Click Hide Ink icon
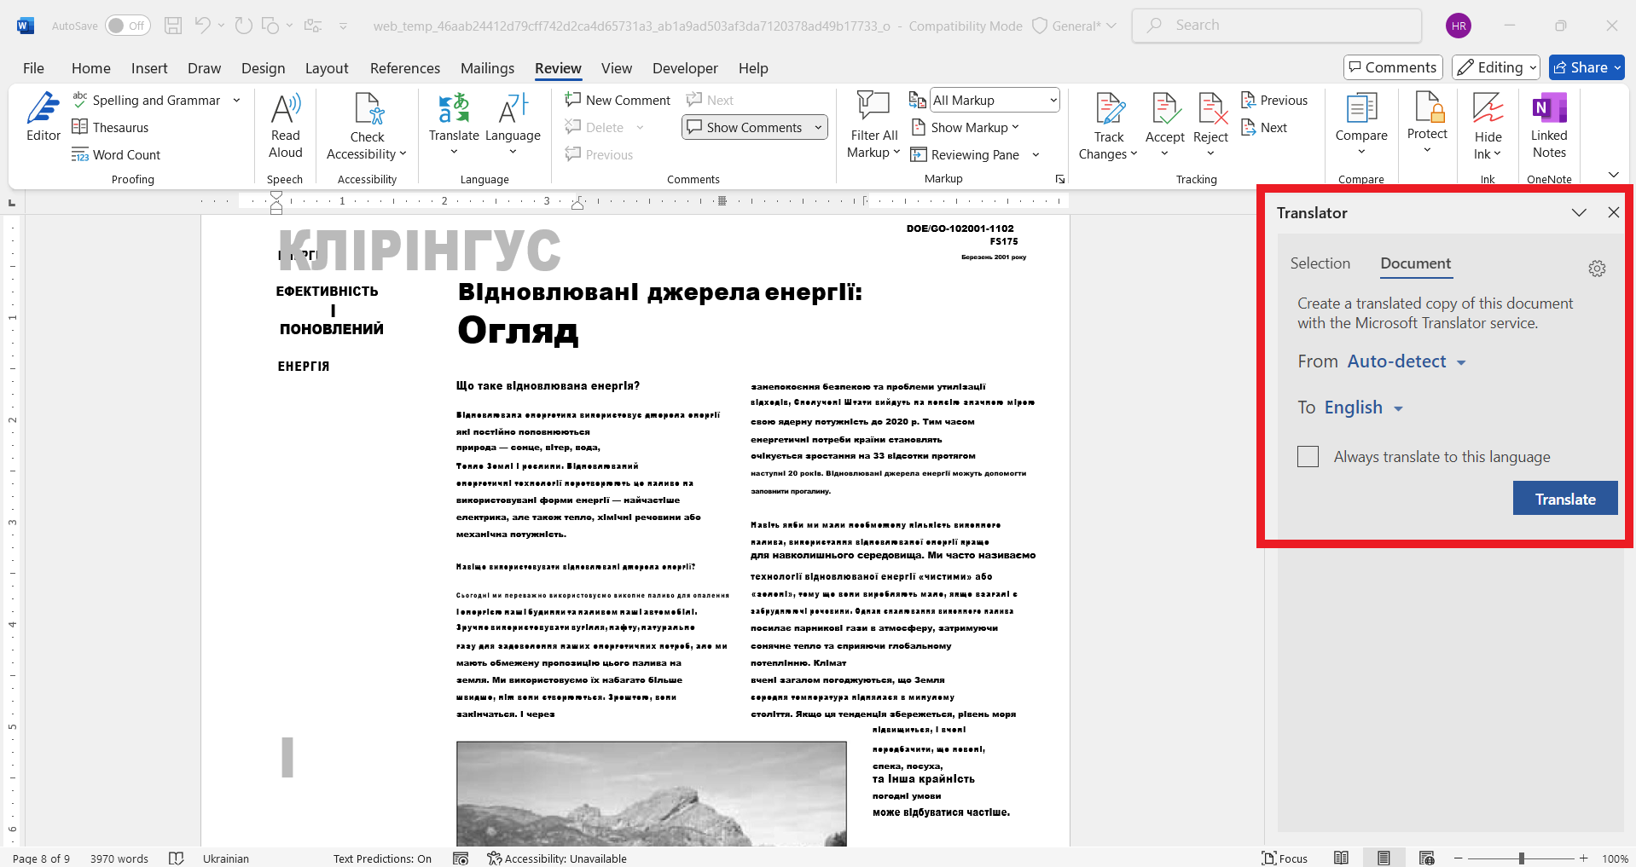This screenshot has width=1636, height=867. click(1488, 110)
